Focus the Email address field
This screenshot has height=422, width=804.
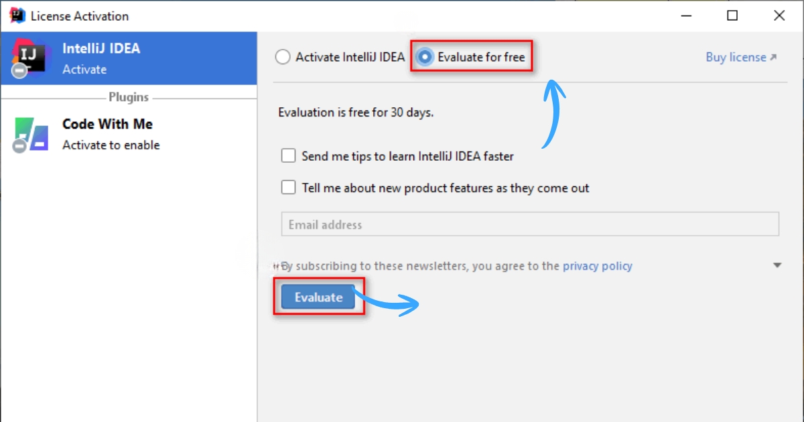pos(530,224)
